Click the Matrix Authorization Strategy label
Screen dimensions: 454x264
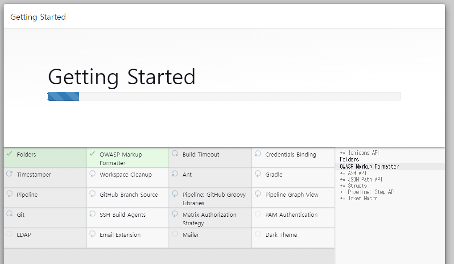point(209,219)
